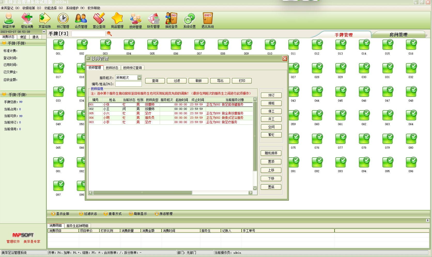Click the 查询 button

[x=155, y=81]
